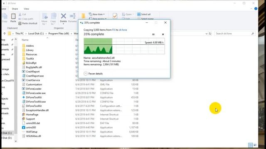Click the refresh button near address bar
This screenshot has width=266, height=149.
(210, 34)
